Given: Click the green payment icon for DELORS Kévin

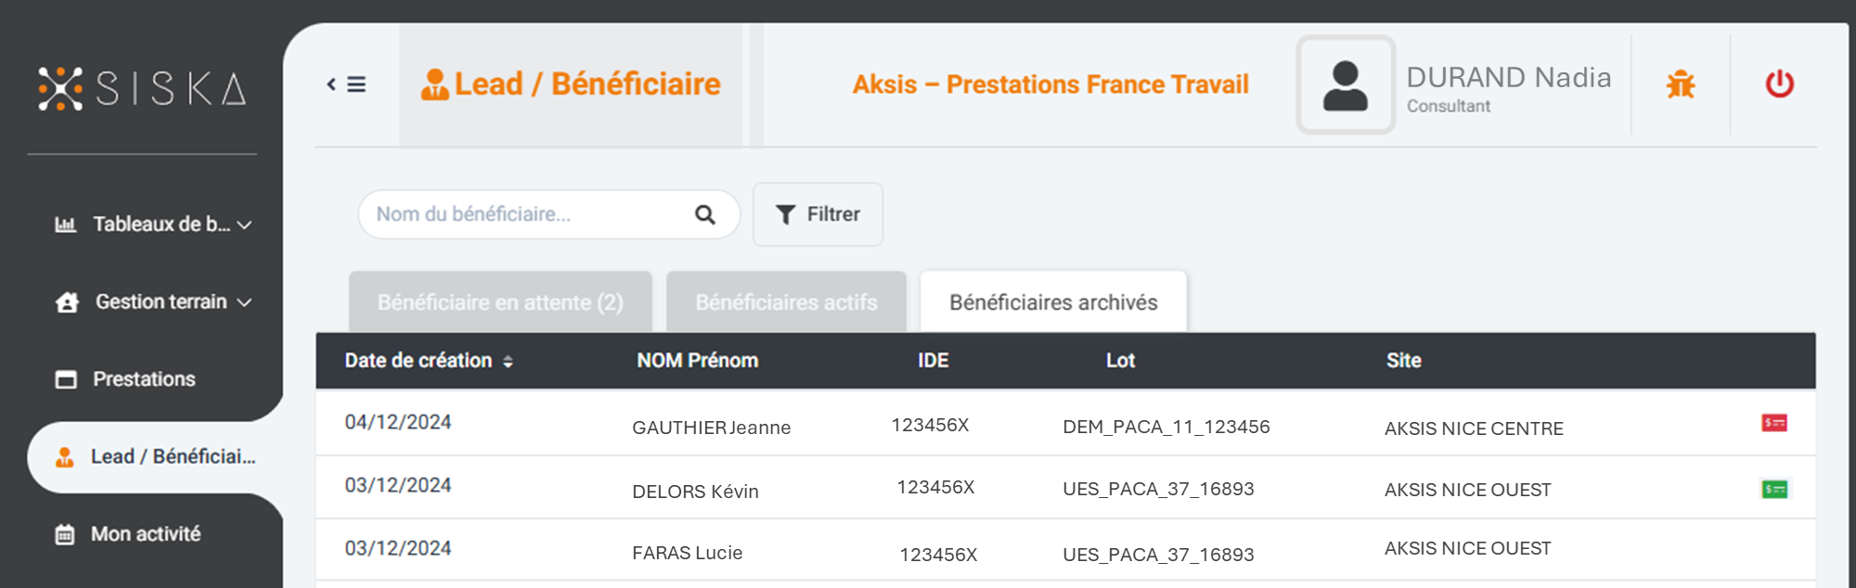Looking at the screenshot, I should coord(1774,489).
